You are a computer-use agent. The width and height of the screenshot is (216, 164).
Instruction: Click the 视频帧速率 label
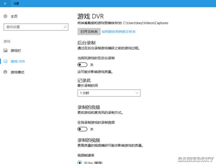click(86, 155)
